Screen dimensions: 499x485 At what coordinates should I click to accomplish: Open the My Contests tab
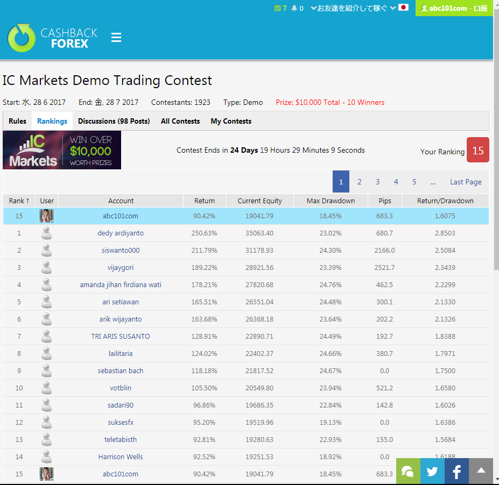[231, 121]
